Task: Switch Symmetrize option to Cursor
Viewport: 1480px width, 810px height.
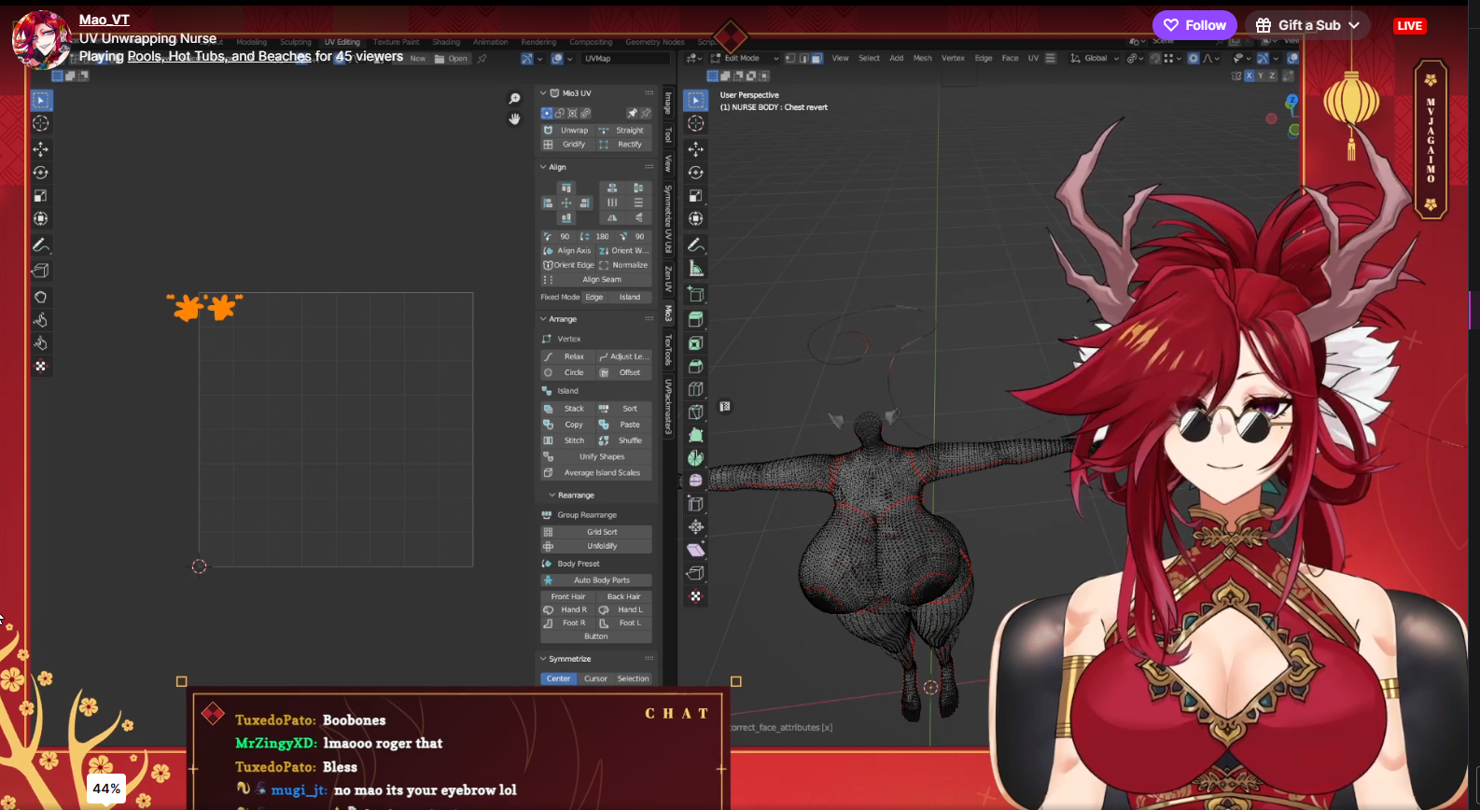Action: [x=595, y=679]
